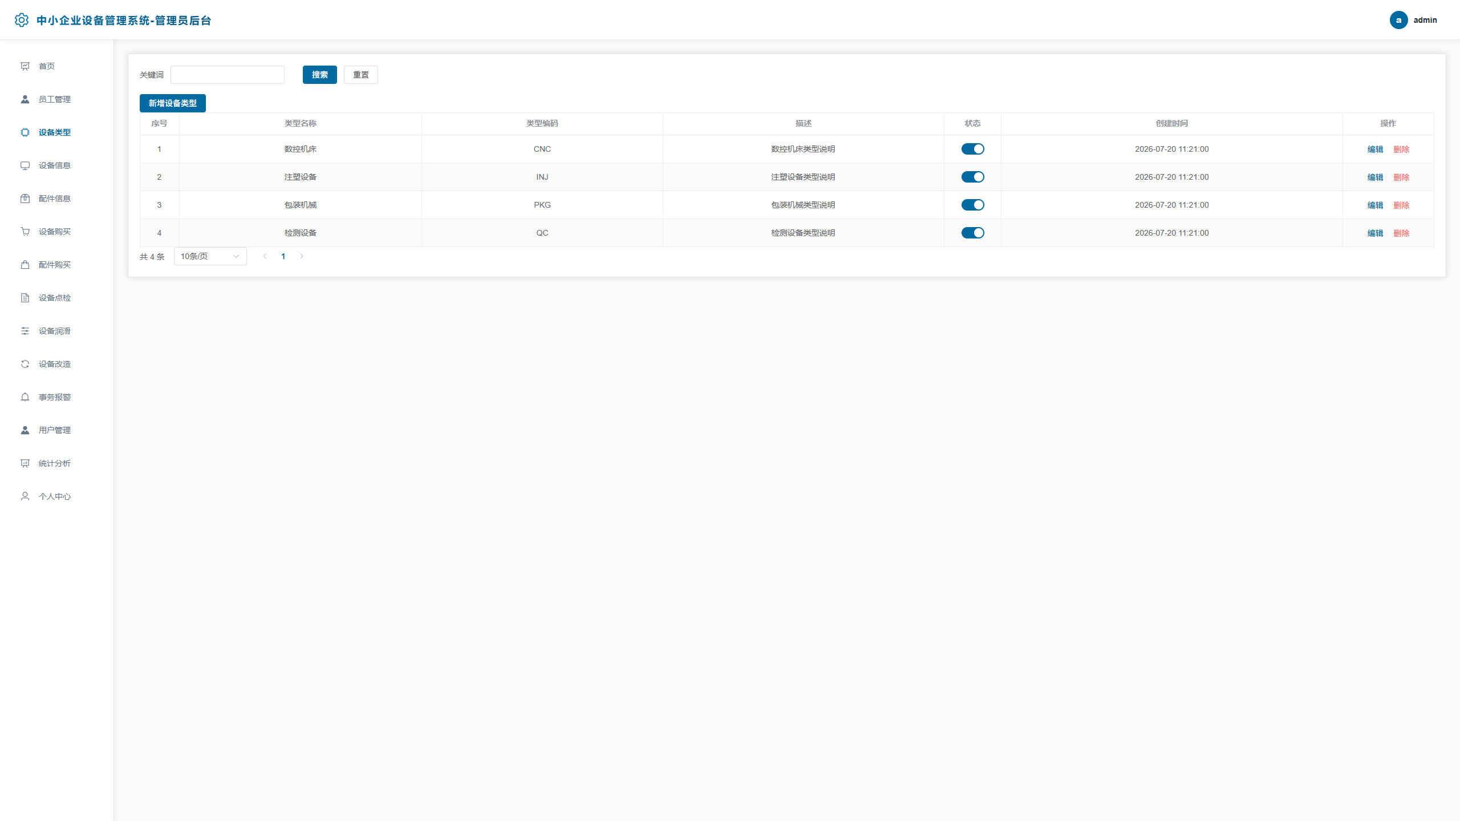
Task: Open 设备润滑 menu item
Action: click(x=56, y=331)
